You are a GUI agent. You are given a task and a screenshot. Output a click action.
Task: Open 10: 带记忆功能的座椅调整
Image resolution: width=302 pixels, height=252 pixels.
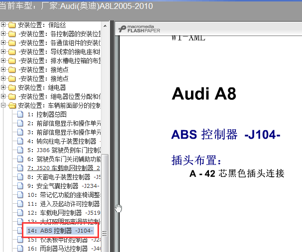pyautogui.click(x=64, y=195)
